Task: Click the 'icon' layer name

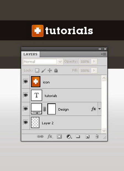Action: [x=46, y=82]
